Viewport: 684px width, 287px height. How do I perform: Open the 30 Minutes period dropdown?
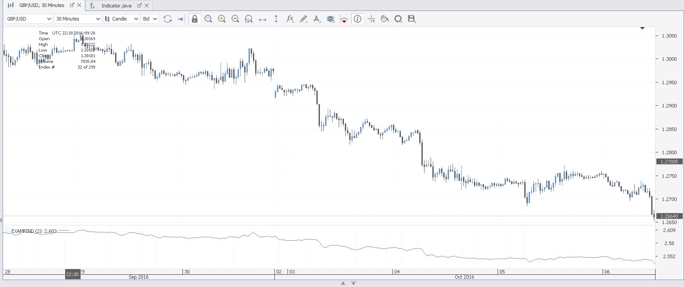click(x=78, y=19)
